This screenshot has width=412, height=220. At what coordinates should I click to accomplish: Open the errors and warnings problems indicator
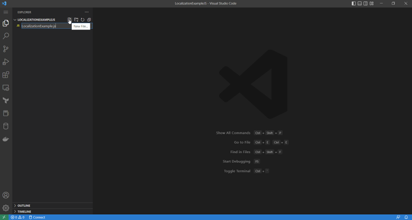17,217
